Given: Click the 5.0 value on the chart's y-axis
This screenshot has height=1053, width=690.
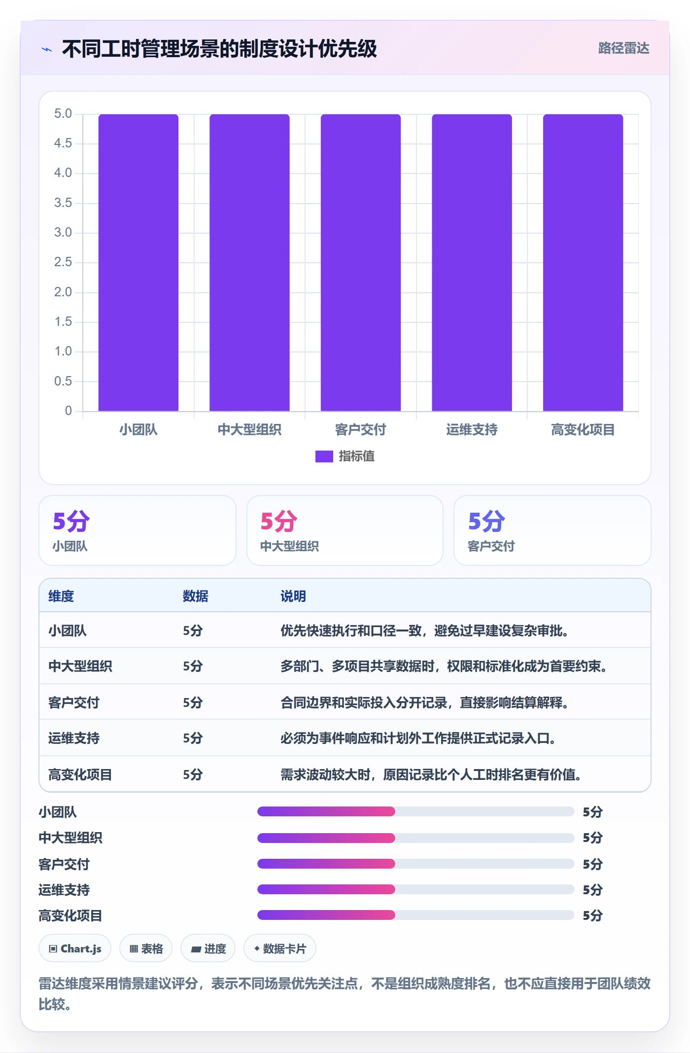Looking at the screenshot, I should (63, 114).
